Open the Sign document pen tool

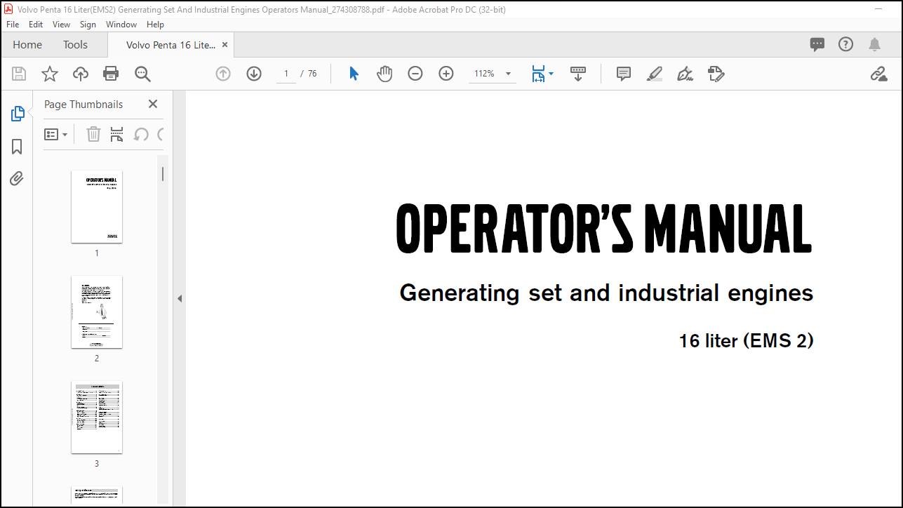(685, 74)
